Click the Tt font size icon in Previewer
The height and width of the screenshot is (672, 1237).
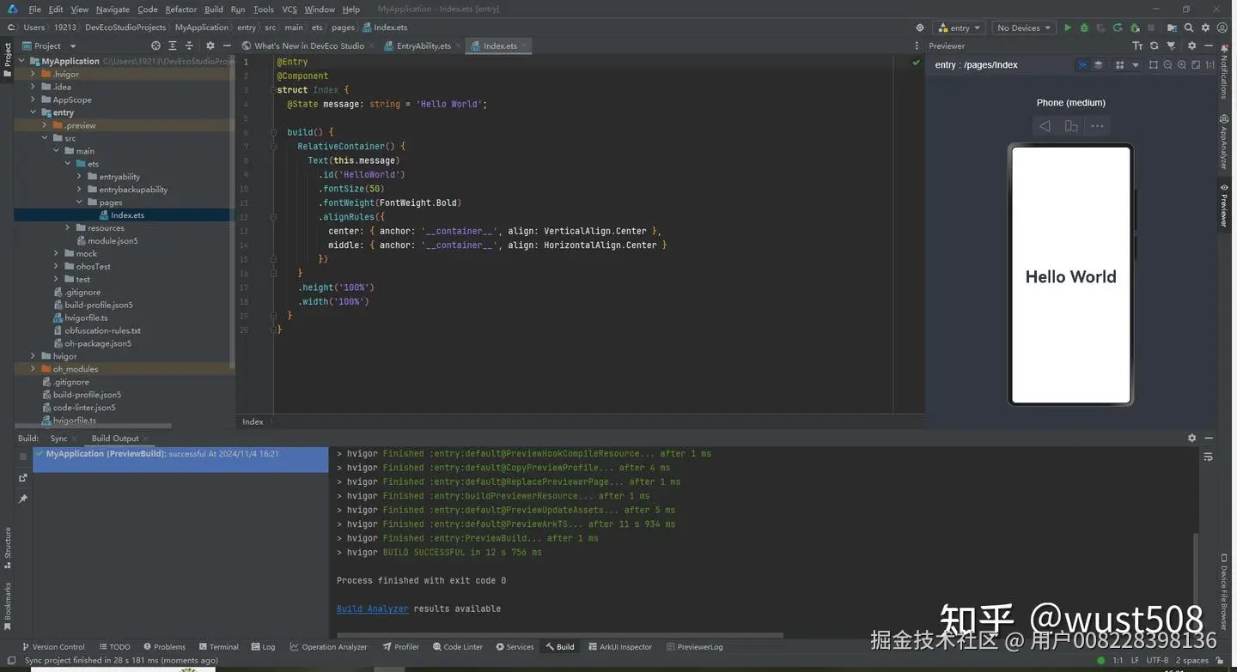pyautogui.click(x=1137, y=45)
